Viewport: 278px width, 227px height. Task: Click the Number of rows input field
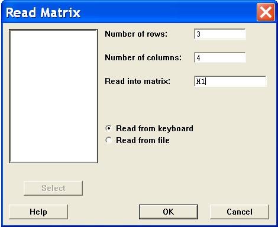coord(220,34)
